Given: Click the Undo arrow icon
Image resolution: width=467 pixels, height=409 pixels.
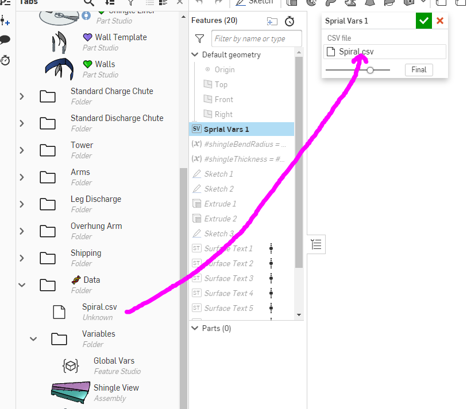Looking at the screenshot, I should click(x=200, y=3).
